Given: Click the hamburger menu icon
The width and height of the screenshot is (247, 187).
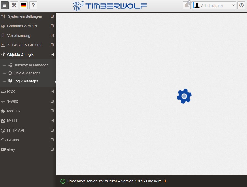Looking at the screenshot, I should pyautogui.click(x=5, y=5).
